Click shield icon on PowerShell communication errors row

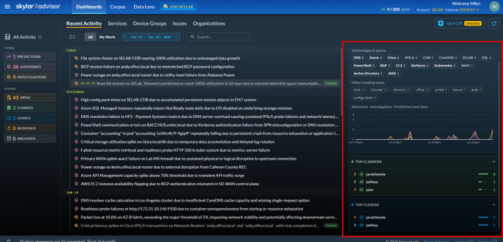click(76, 125)
